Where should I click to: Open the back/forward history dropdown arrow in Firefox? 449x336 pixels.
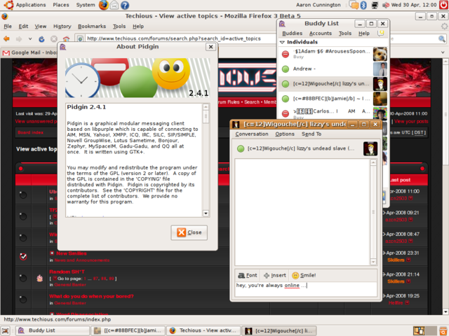coord(30,38)
